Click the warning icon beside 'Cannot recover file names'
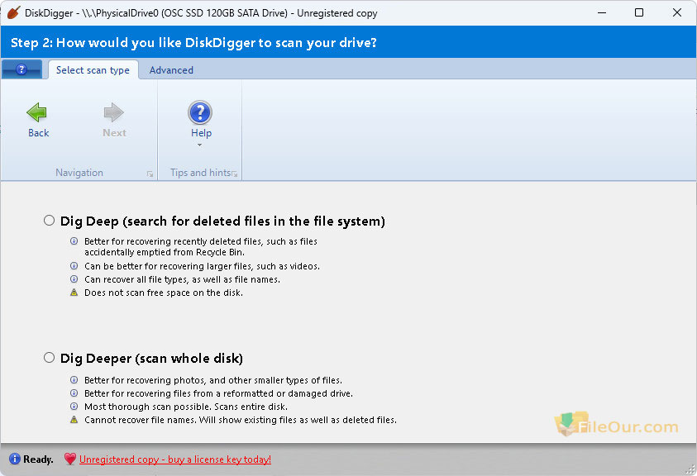The height and width of the screenshot is (476, 697). 74,420
